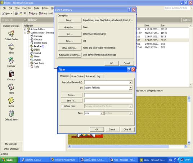Switch to Windows Media Player taskbar item
Viewport: 193px width, 163px height.
63,160
